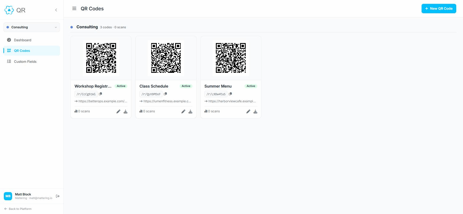Create a New QR Code
The height and width of the screenshot is (214, 463).
tap(439, 9)
